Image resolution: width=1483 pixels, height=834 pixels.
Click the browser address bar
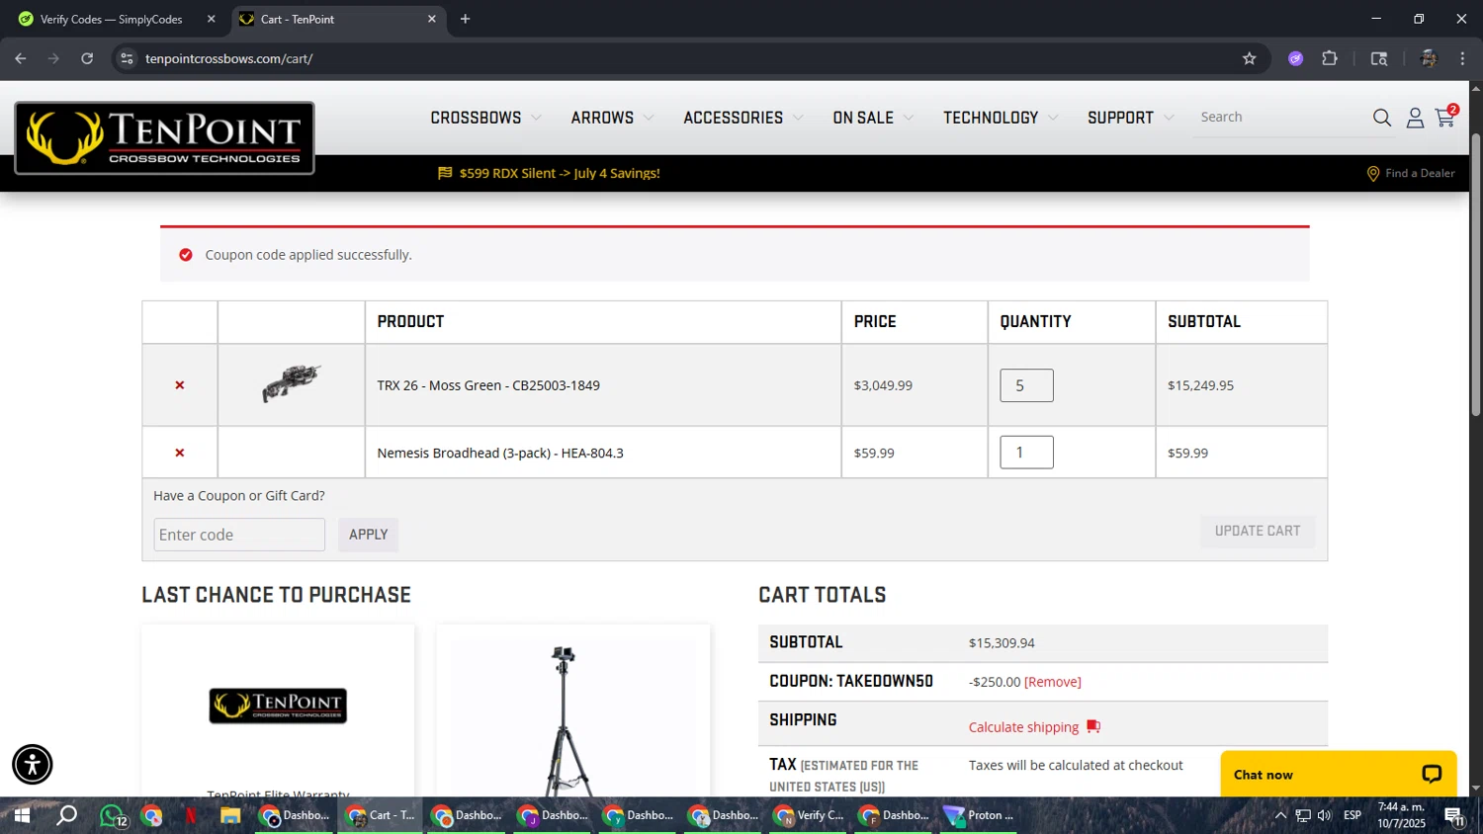point(682,58)
